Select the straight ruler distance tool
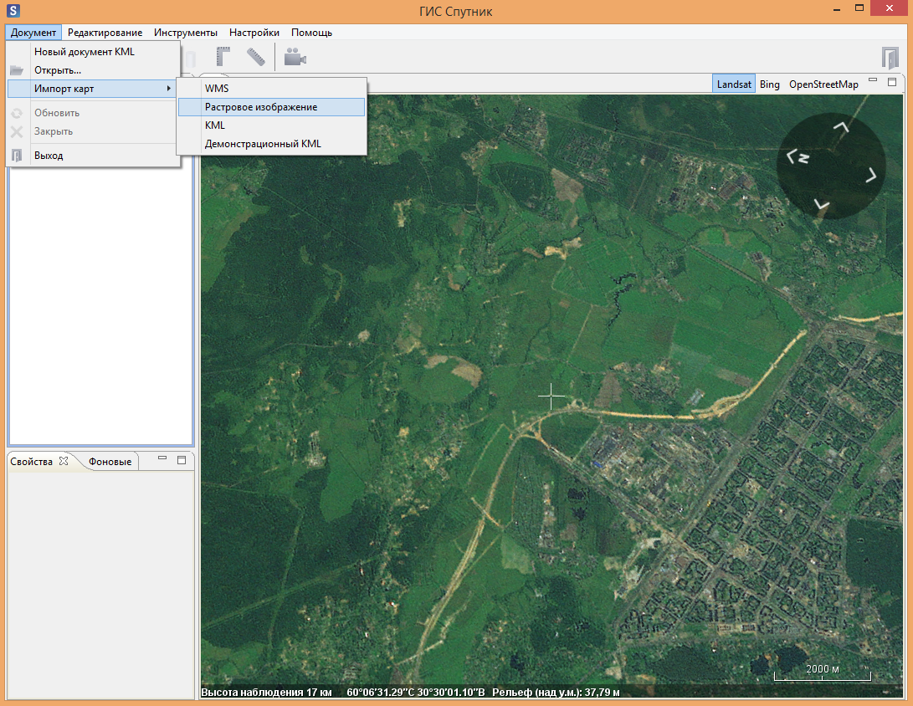Viewport: 913px width, 706px height. (x=256, y=57)
